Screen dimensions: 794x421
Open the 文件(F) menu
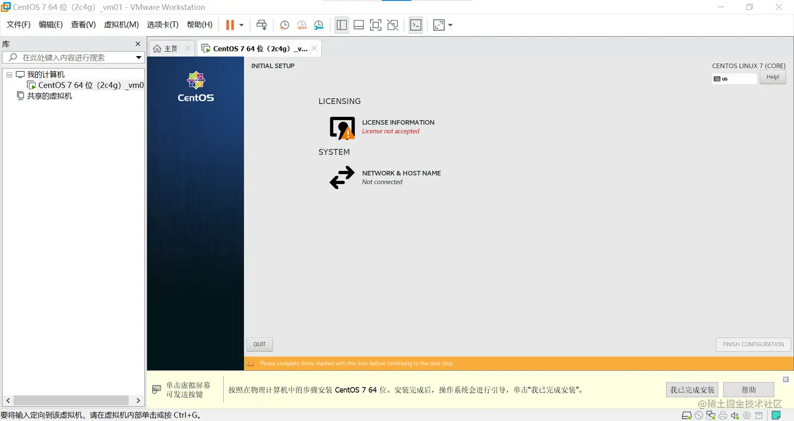click(18, 25)
